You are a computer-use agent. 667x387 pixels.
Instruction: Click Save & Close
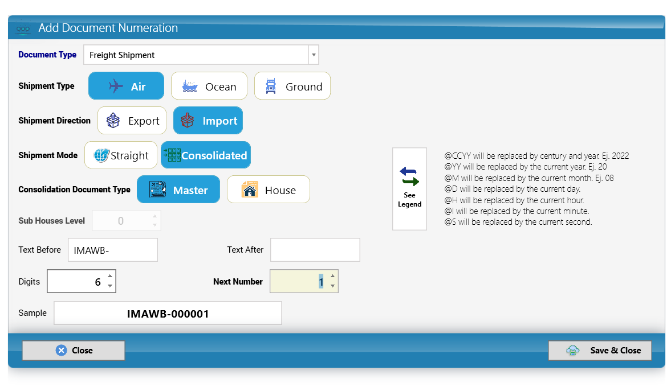(x=600, y=351)
